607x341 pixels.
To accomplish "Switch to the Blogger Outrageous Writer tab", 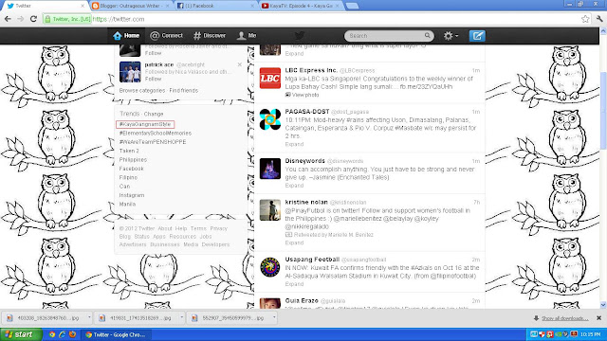I will [131, 6].
